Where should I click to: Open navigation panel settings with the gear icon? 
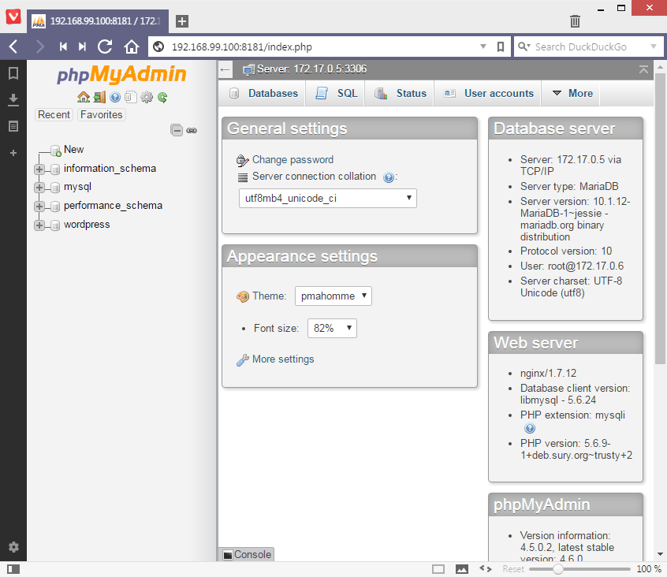coord(145,96)
